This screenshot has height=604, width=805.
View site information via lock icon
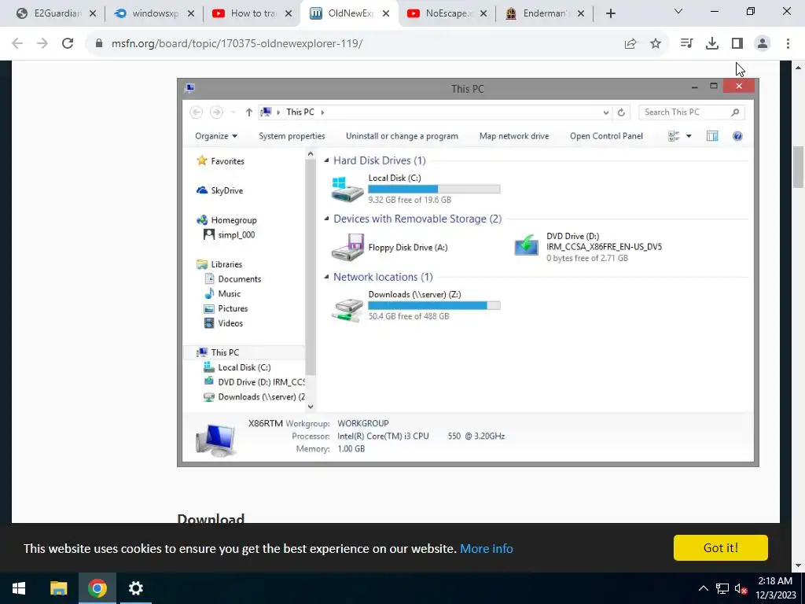coord(99,44)
